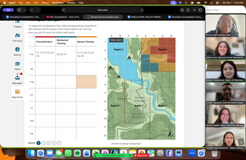Click the Safari sidebar toggle icon
Screen dimensions: 246x160
tap(19, 10)
